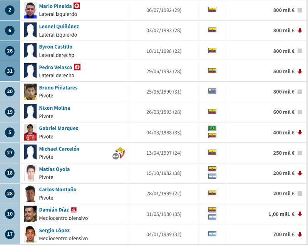Click Bruno Piñatares's photo thumbnail

point(30,92)
